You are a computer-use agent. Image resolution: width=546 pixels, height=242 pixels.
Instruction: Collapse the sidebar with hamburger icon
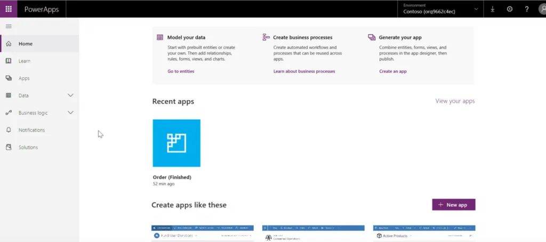(x=9, y=26)
